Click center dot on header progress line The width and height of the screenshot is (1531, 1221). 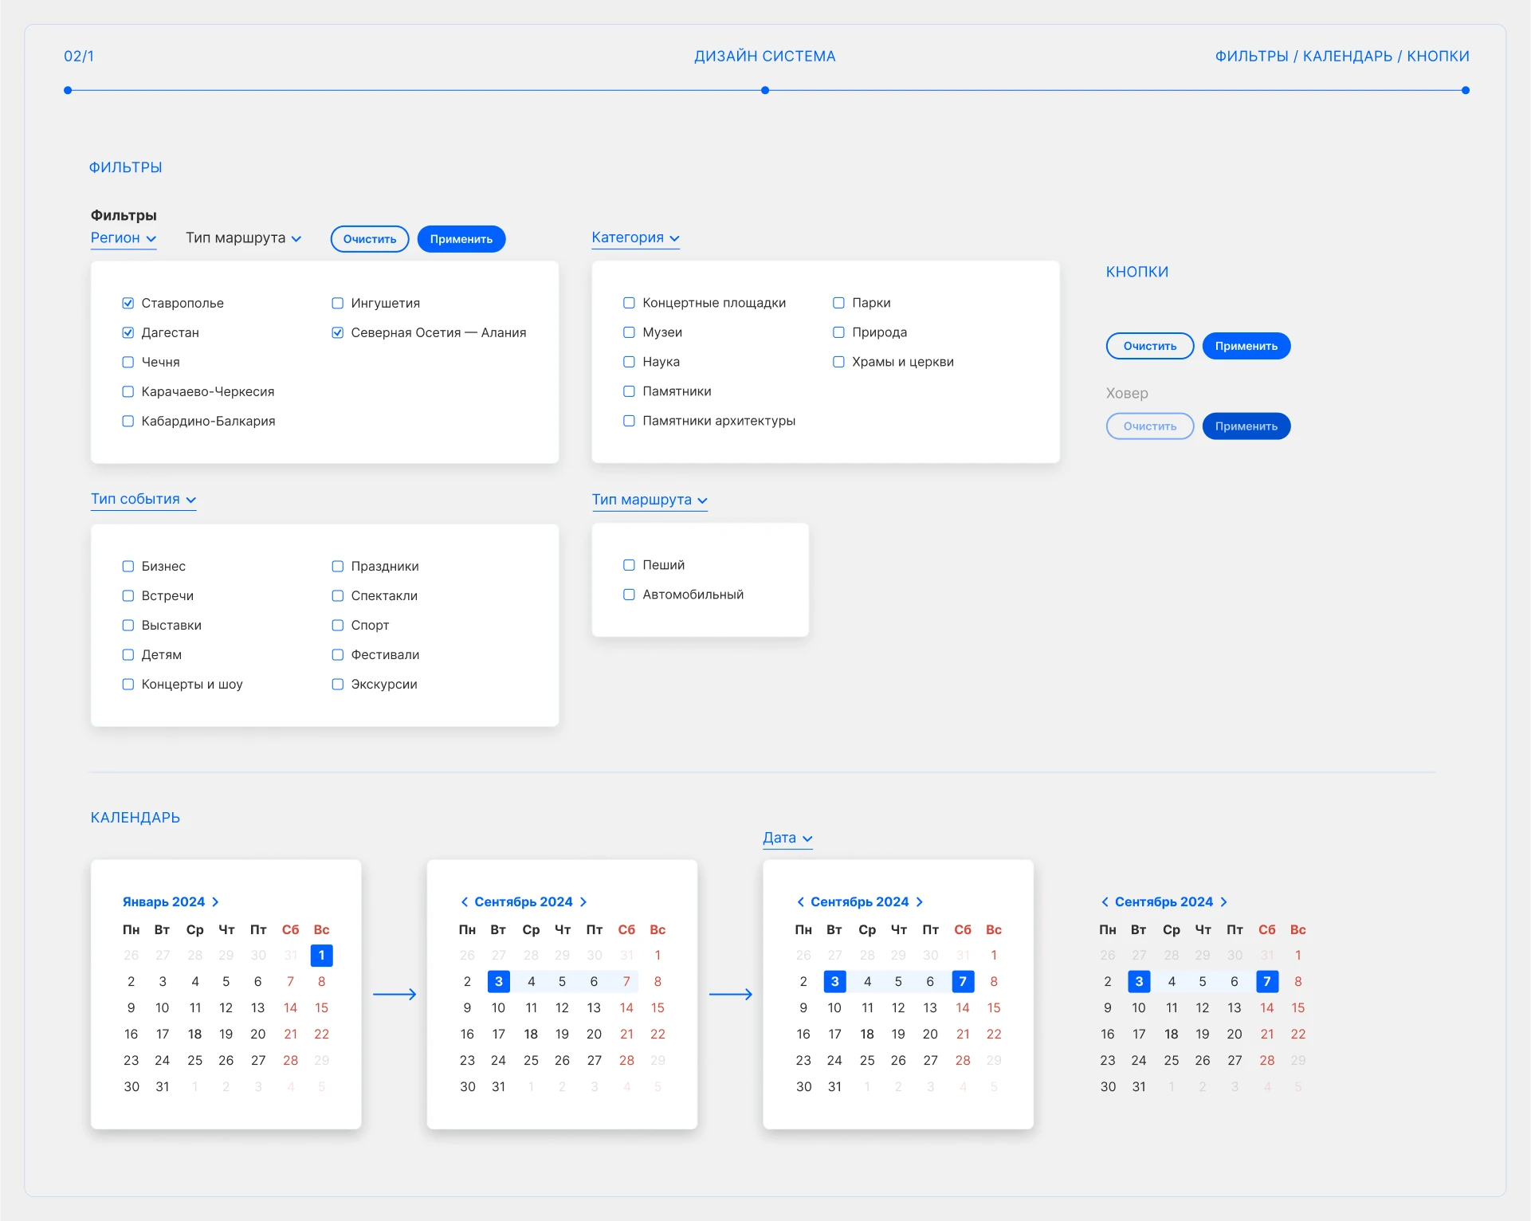pos(765,91)
